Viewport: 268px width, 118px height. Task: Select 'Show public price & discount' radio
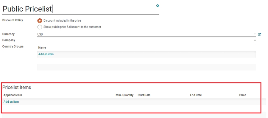(x=40, y=27)
